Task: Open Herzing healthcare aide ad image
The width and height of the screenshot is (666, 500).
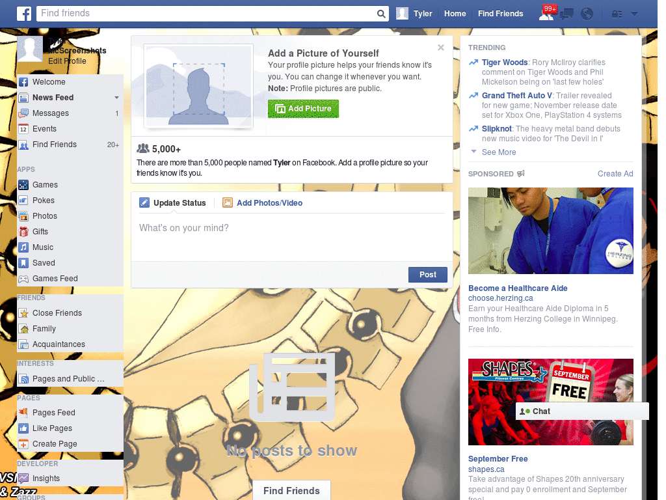Action: 550,231
